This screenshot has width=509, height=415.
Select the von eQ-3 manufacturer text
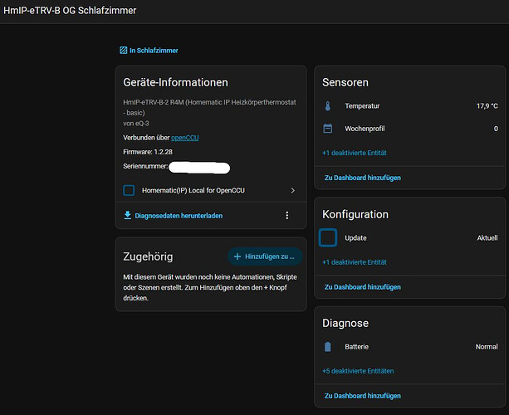click(x=136, y=124)
